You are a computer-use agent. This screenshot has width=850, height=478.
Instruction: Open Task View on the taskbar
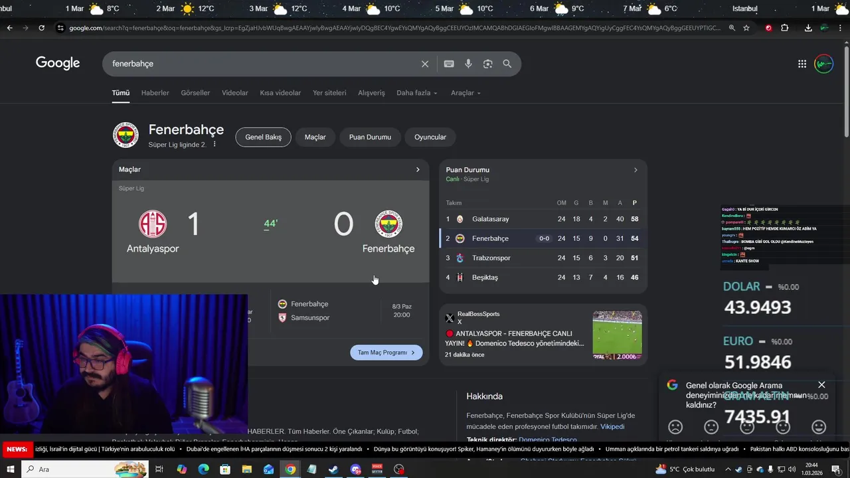[159, 469]
